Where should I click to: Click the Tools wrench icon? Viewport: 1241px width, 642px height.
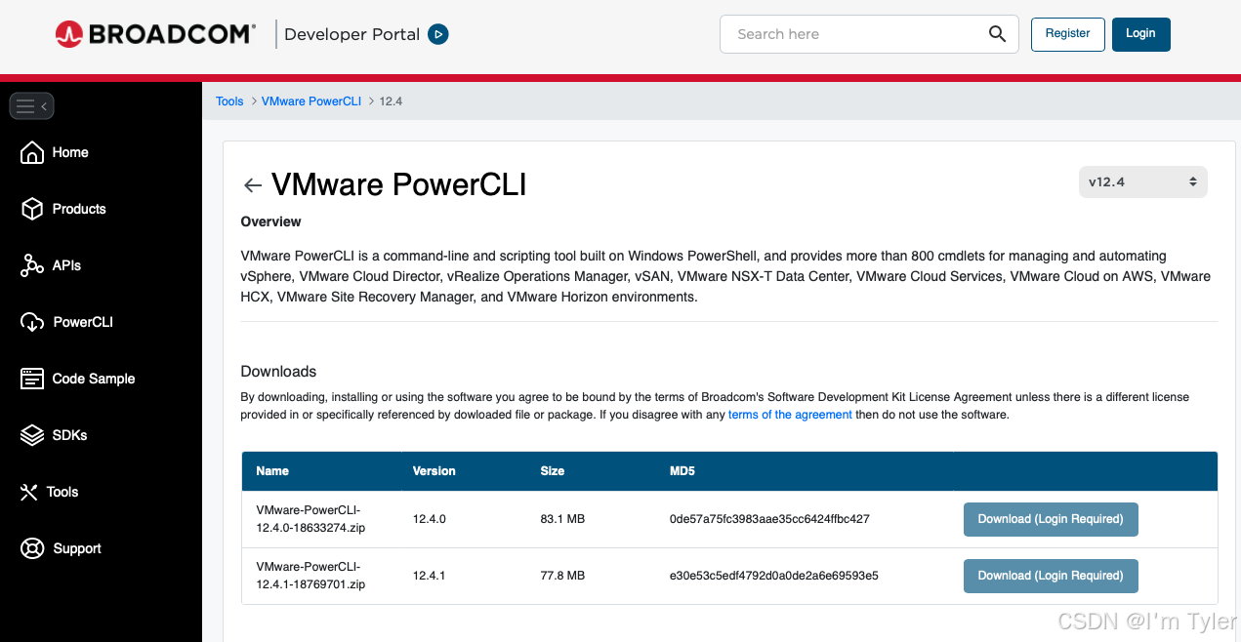[29, 492]
